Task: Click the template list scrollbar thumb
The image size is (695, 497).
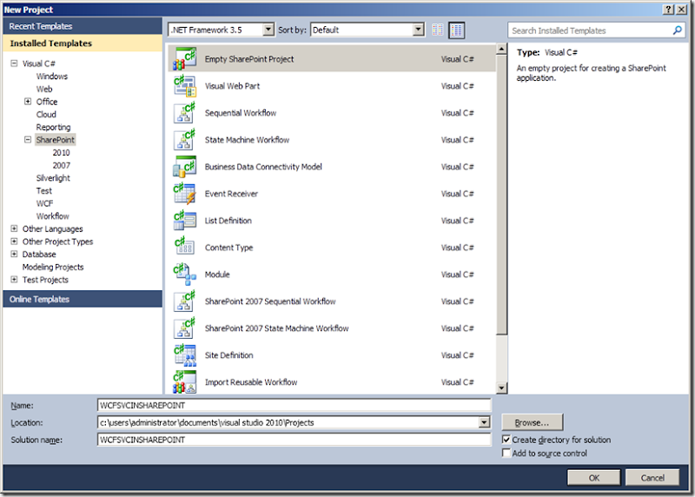Action: click(x=501, y=194)
